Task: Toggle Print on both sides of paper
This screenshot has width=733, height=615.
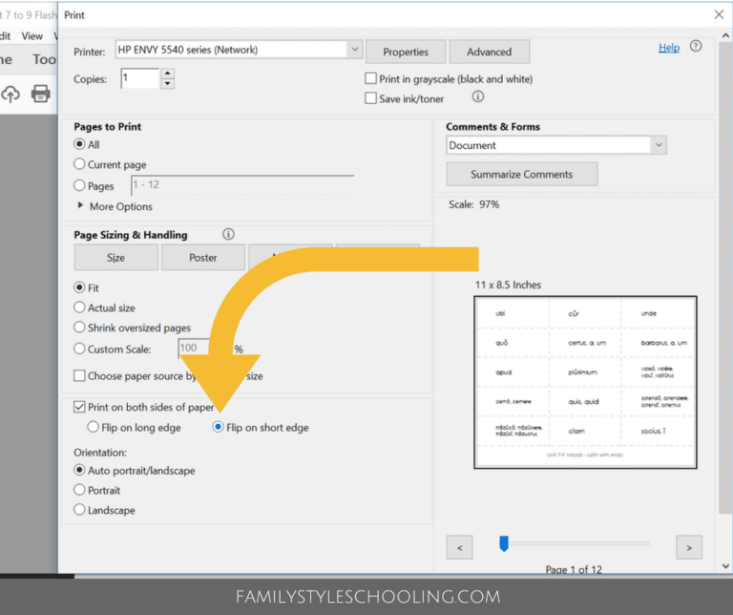Action: (80, 407)
